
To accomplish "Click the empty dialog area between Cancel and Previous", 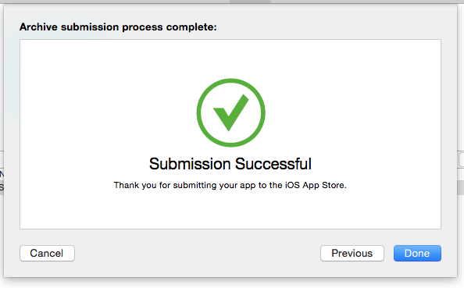I will [x=198, y=253].
